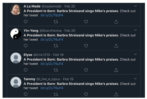
Task: Open the A La Mode avatar photo
Action: coord(16,10)
